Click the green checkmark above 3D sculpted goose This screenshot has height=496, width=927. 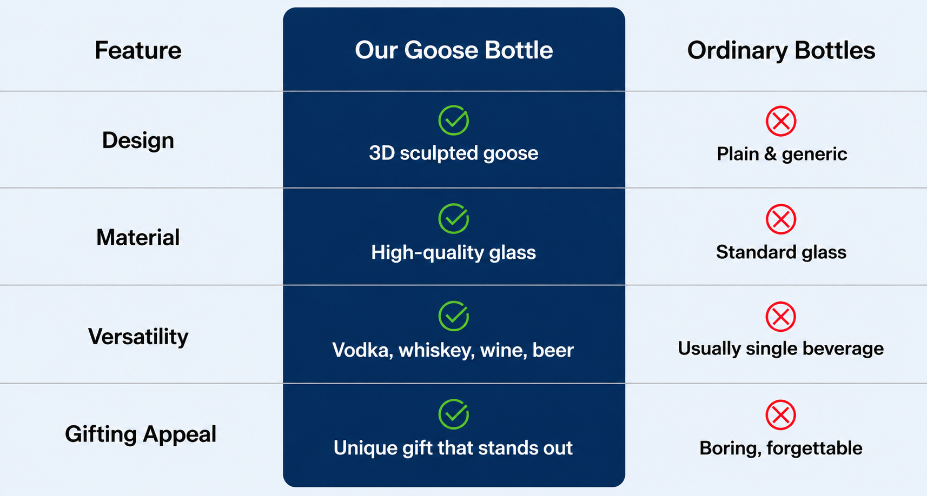tap(454, 120)
